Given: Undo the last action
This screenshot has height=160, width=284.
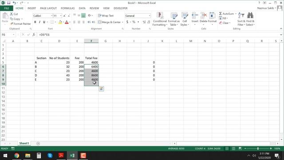Looking at the screenshot, I should [14, 3].
